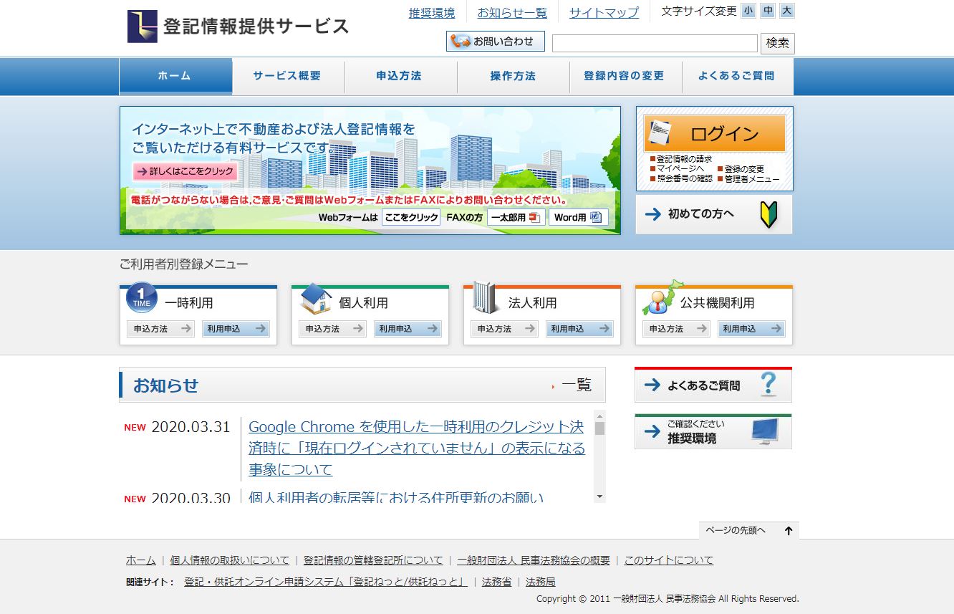Click the Webフォーム ここをクリック button
Image resolution: width=954 pixels, height=614 pixels.
[411, 217]
